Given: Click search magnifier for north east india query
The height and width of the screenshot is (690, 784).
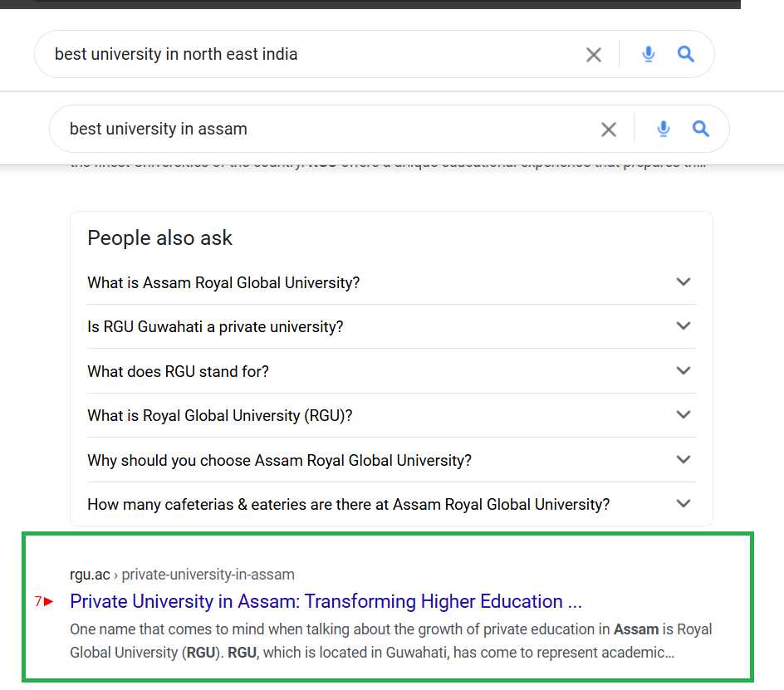Looking at the screenshot, I should coord(686,55).
